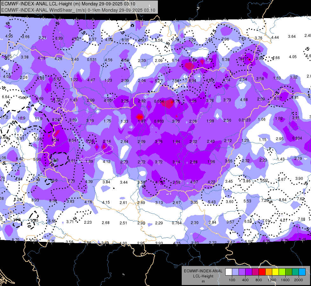Click the wind shear value 5.43
311x286 pixels.
point(212,202)
